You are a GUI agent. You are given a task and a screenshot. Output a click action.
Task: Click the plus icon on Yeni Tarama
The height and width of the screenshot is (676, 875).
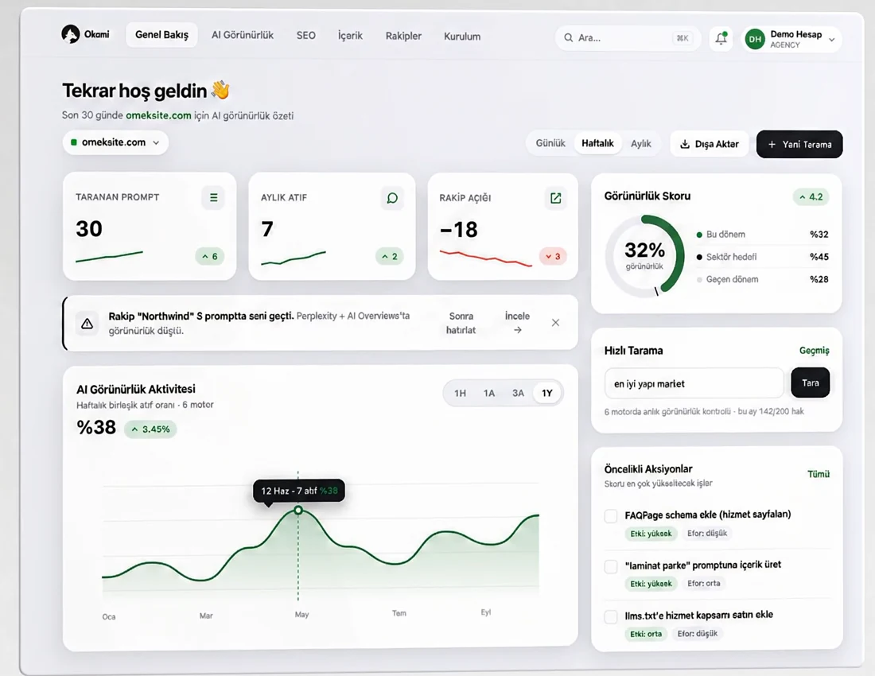click(772, 145)
